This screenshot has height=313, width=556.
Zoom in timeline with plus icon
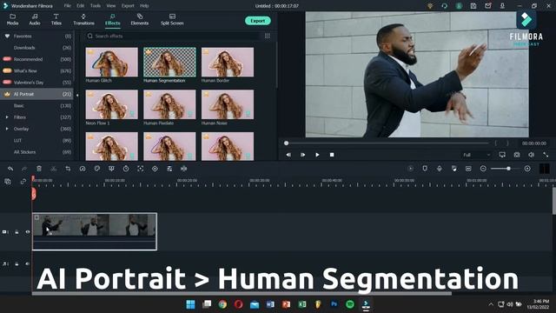tap(527, 169)
